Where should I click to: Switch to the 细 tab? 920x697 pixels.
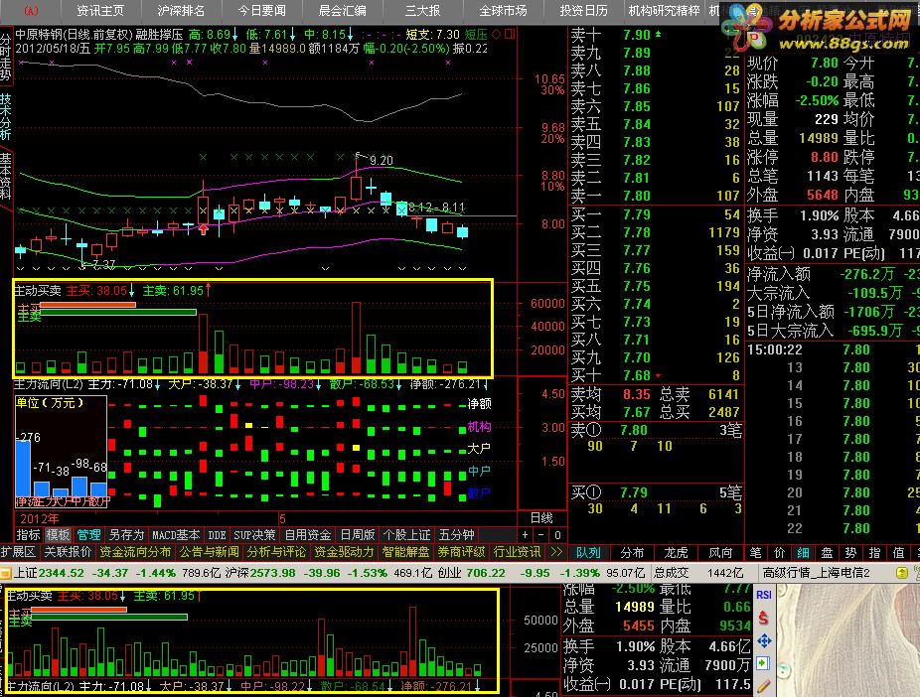click(803, 552)
